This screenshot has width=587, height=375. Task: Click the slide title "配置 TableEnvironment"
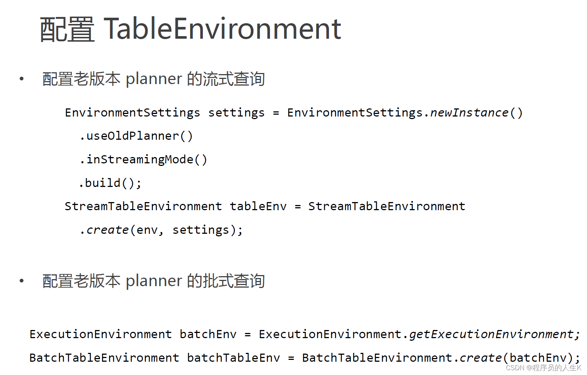(x=190, y=29)
